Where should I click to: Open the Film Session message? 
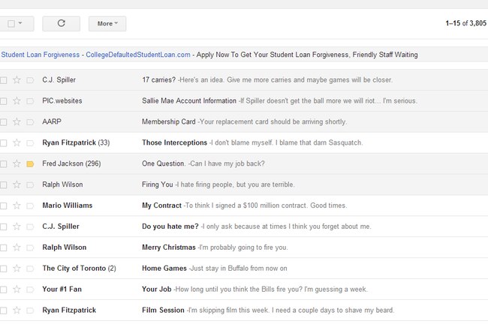[x=244, y=310]
